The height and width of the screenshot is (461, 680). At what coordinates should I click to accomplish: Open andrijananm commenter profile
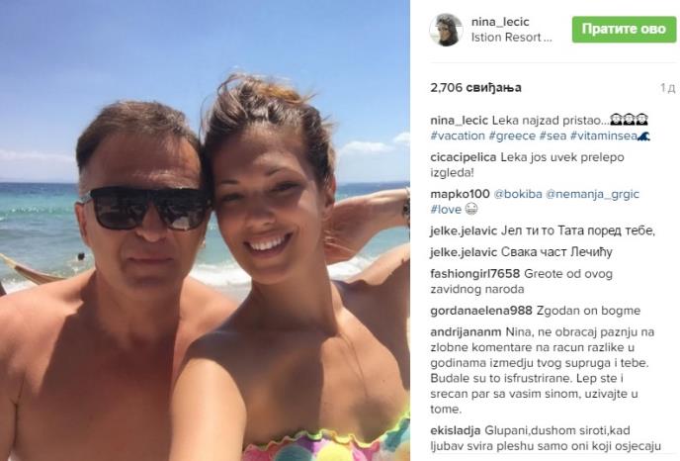(466, 332)
